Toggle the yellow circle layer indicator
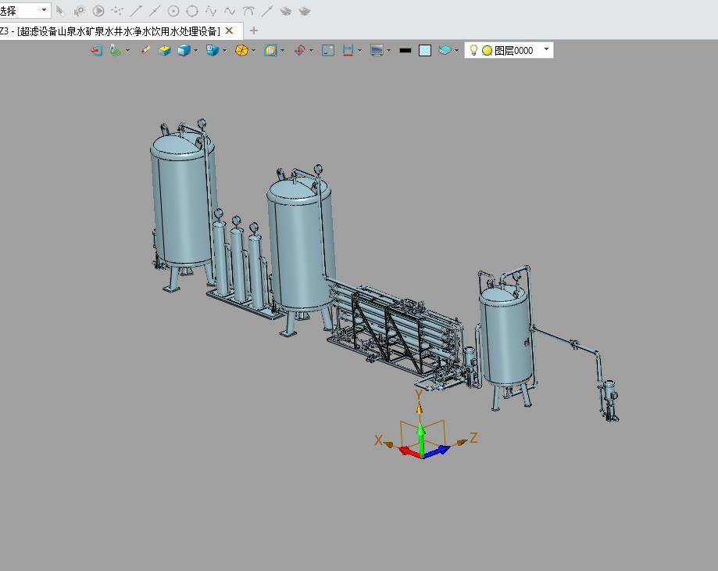The image size is (718, 571). (488, 50)
